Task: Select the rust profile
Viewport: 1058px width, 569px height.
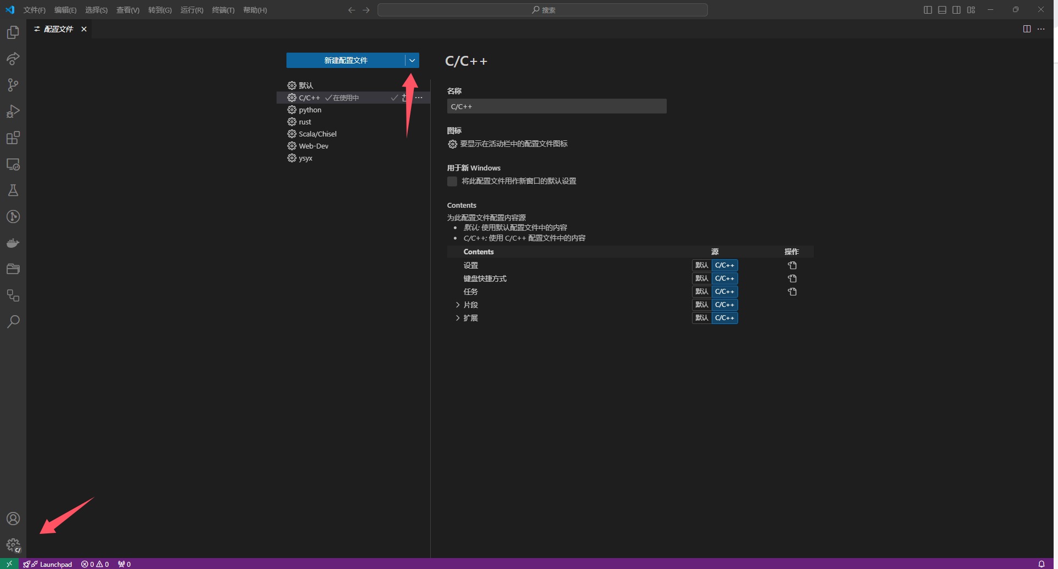Action: 353,122
